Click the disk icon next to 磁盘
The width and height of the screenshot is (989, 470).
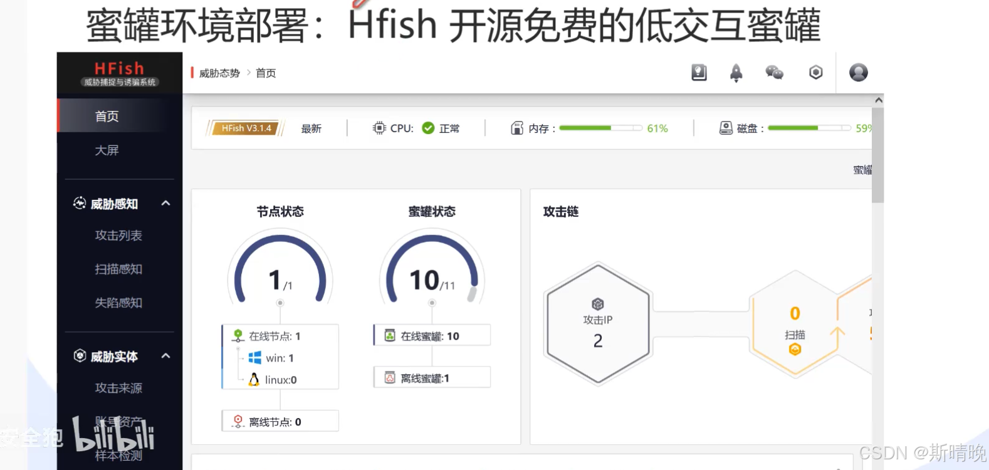[x=726, y=128]
